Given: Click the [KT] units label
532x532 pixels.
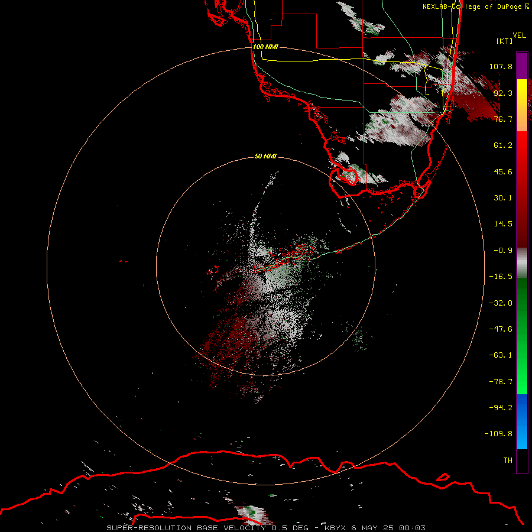Looking at the screenshot, I should 505,41.
